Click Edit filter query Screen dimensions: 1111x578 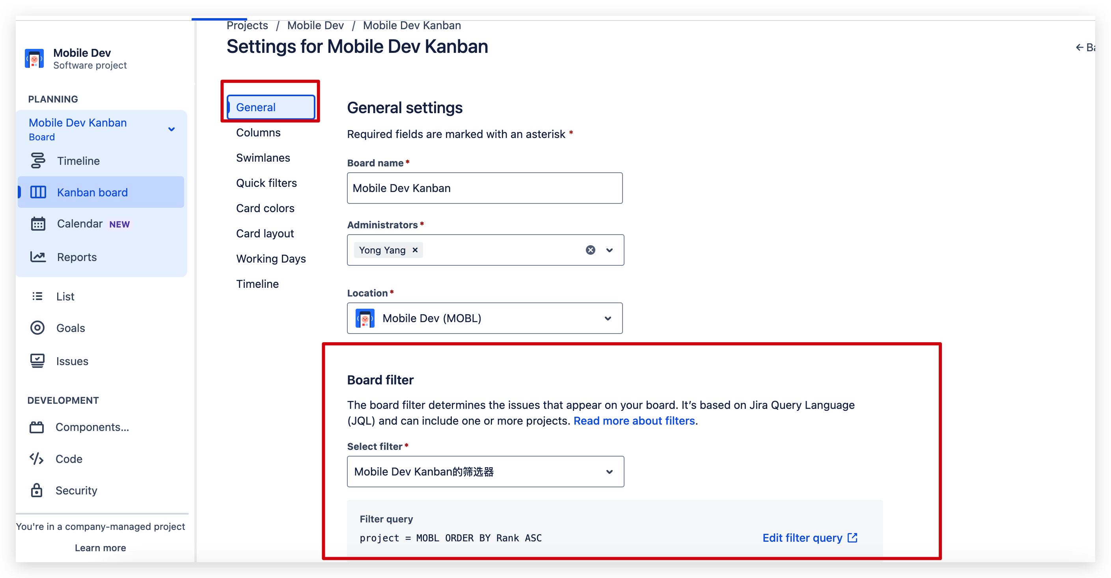[x=802, y=537]
